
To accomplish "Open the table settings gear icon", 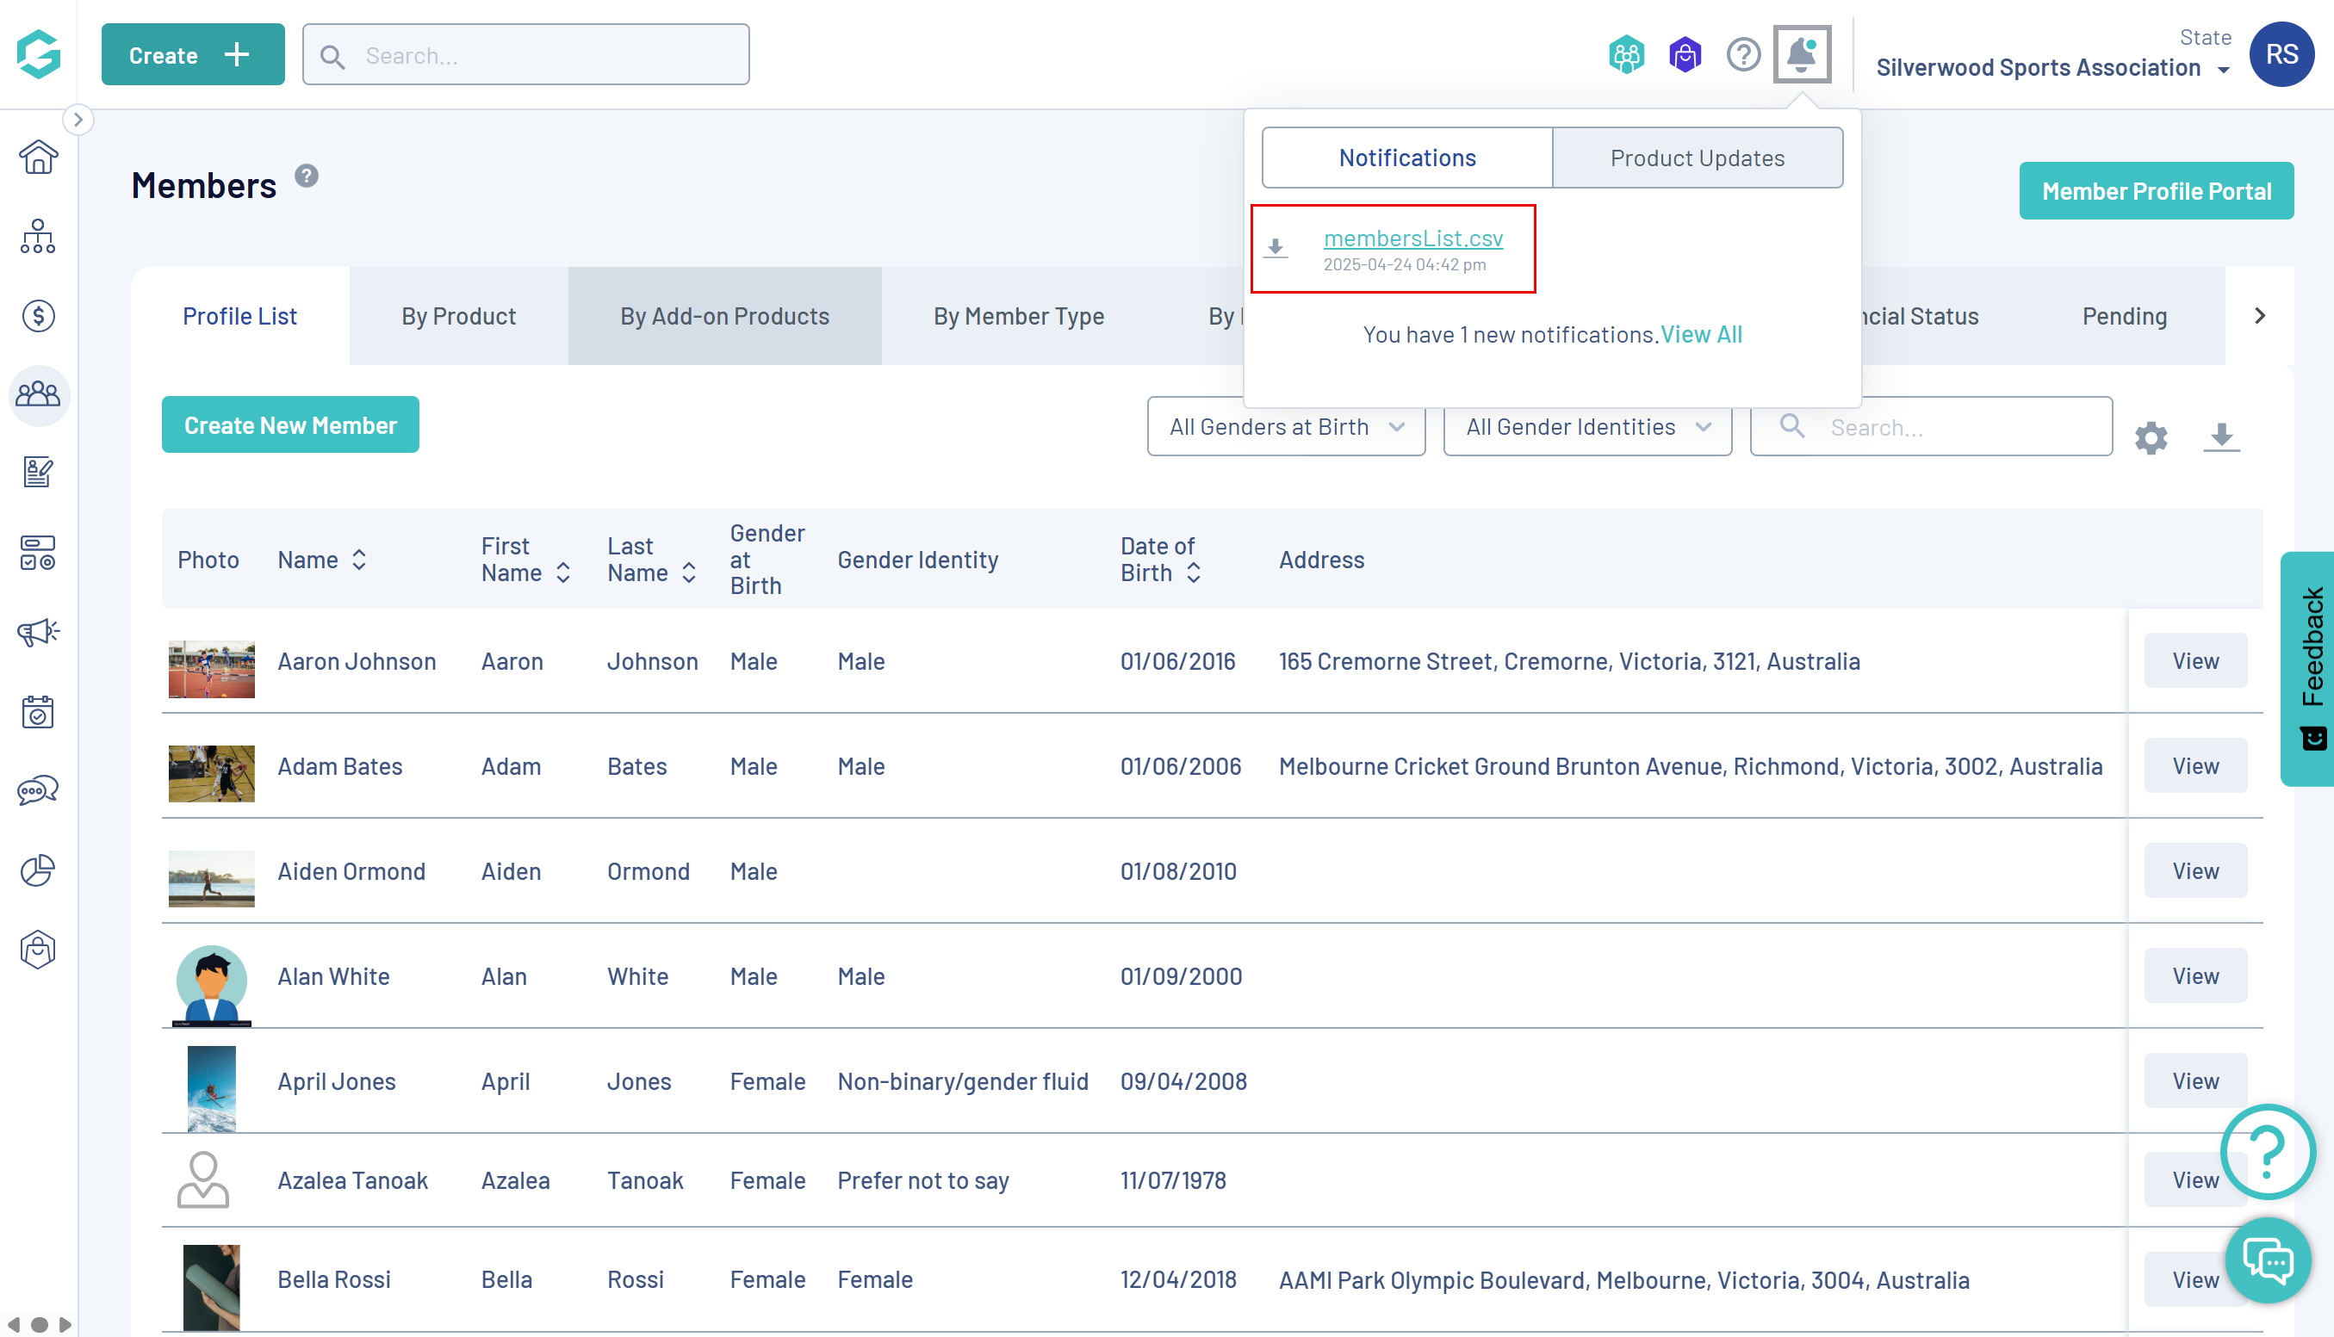I will [x=2151, y=438].
